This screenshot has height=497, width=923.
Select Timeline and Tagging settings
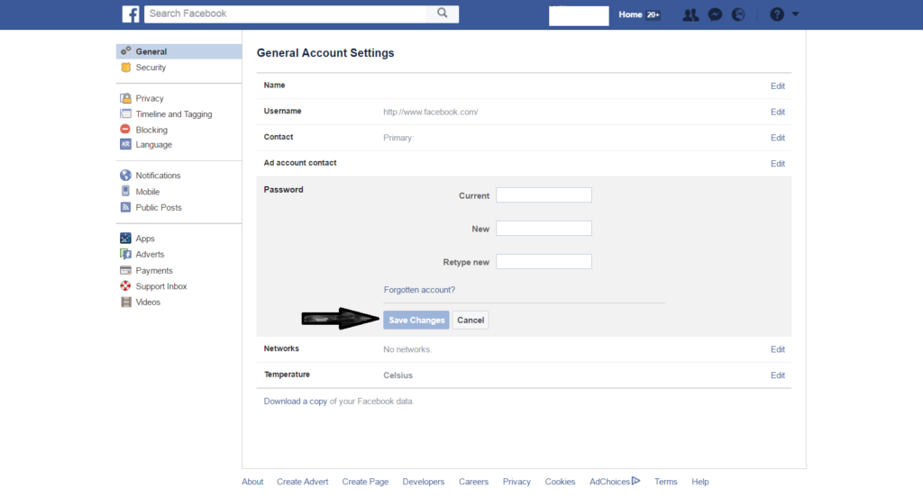tap(173, 114)
